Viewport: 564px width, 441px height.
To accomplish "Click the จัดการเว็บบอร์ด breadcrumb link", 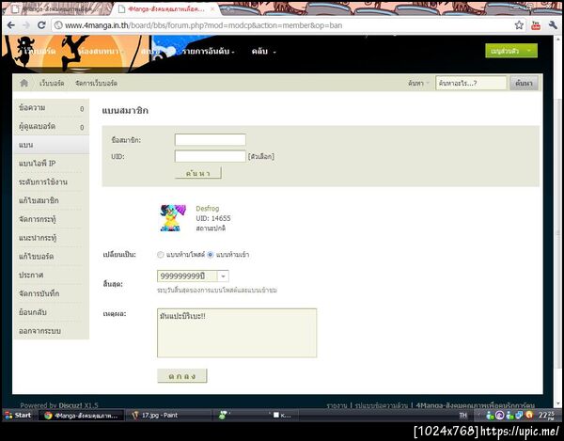I will click(x=96, y=83).
